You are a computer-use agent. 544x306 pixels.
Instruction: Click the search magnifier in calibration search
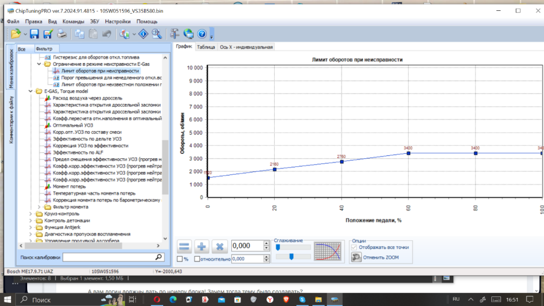(x=159, y=257)
